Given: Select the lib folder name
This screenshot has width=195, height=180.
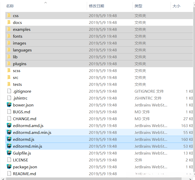Looking at the screenshot, I should pos(15,57).
